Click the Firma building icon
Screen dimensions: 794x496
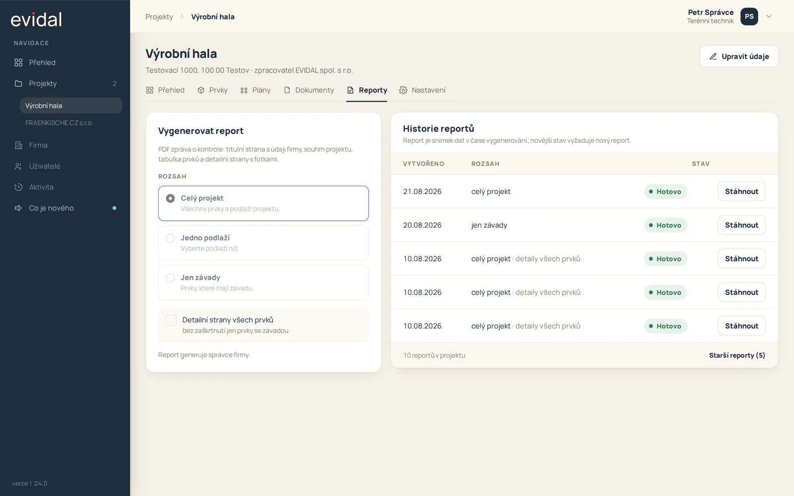[x=18, y=145]
